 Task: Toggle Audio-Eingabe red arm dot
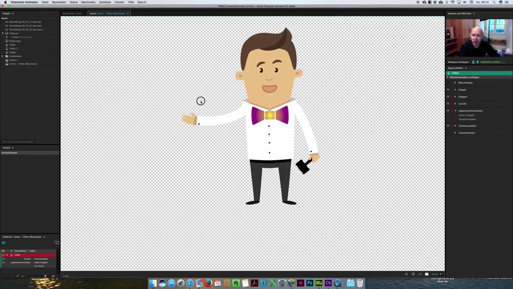pyautogui.click(x=456, y=115)
